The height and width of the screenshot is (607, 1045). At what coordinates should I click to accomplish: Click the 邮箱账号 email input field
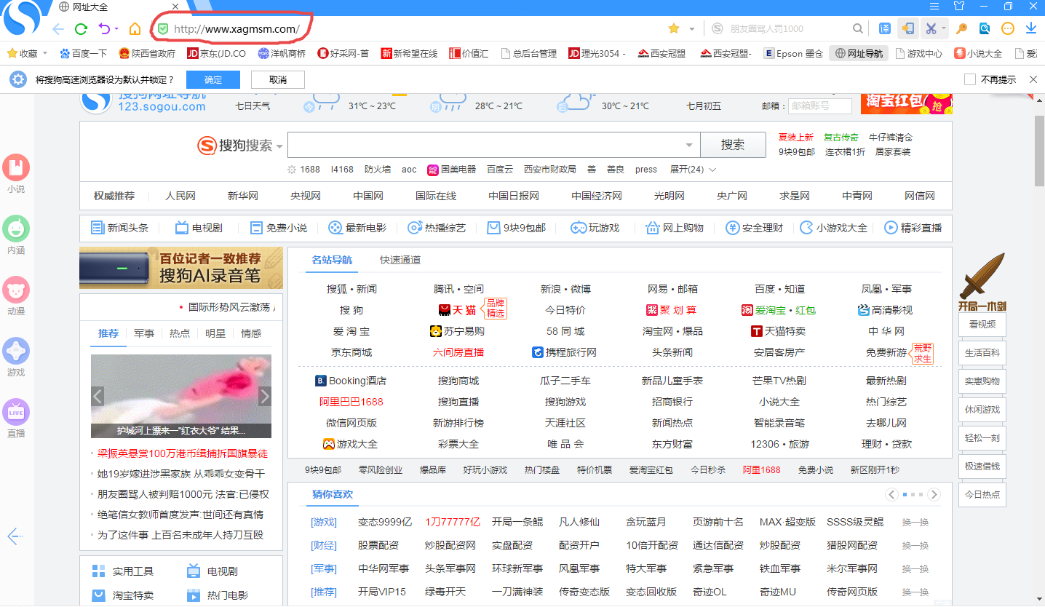(820, 106)
